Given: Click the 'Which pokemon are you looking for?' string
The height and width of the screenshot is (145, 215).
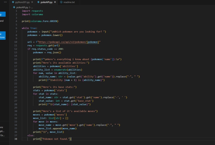Looking at the screenshot, I should pyautogui.click(x=78, y=32).
